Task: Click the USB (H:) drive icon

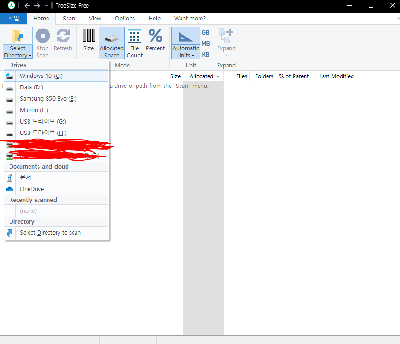Action: coord(10,134)
